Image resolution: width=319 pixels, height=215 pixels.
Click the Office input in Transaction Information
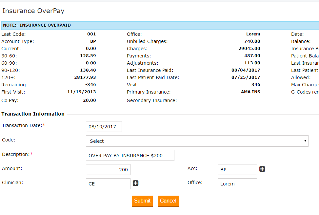tap(237, 184)
